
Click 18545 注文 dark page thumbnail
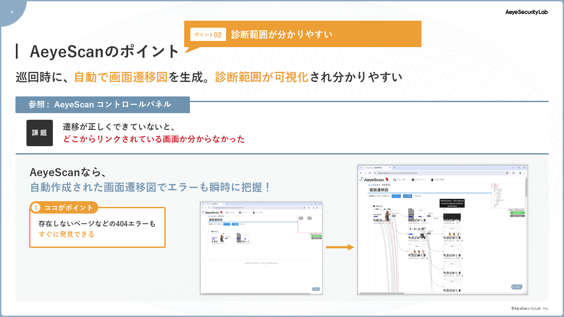click(452, 215)
